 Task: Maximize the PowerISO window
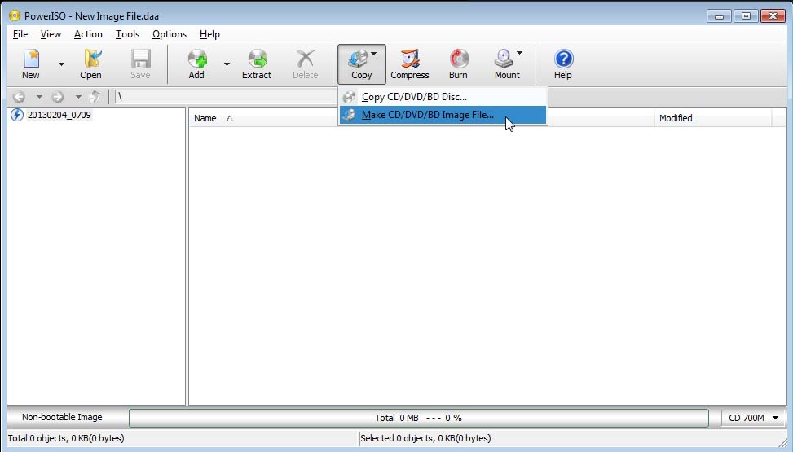(x=746, y=15)
